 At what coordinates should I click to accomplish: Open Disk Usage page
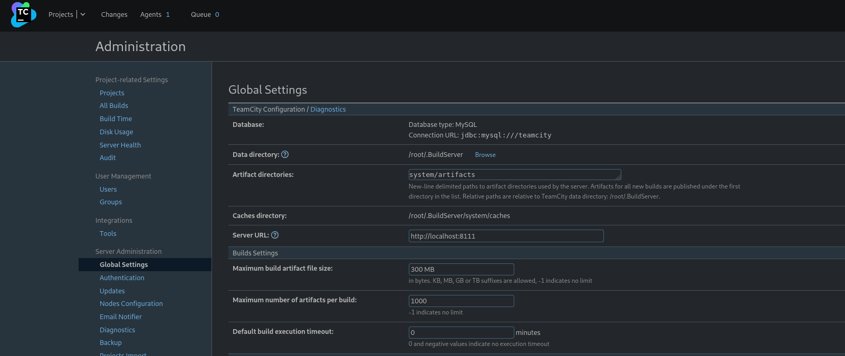click(x=116, y=132)
